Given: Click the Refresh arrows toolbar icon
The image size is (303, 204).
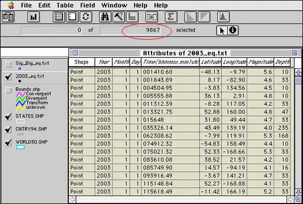Looking at the screenshot, I should click(86, 17).
